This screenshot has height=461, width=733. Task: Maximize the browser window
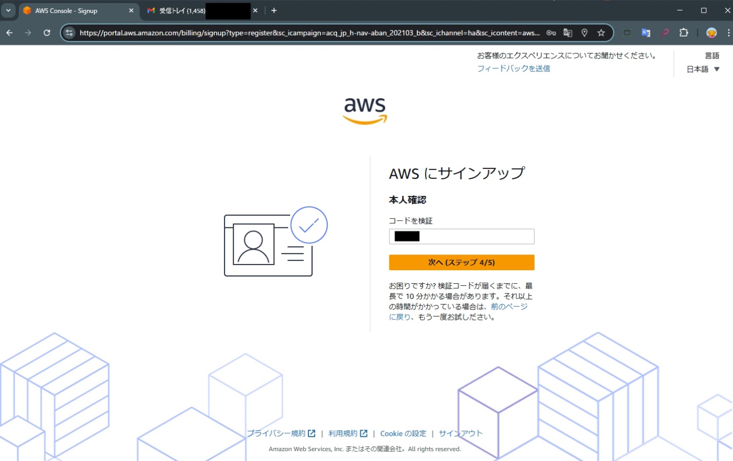point(704,10)
